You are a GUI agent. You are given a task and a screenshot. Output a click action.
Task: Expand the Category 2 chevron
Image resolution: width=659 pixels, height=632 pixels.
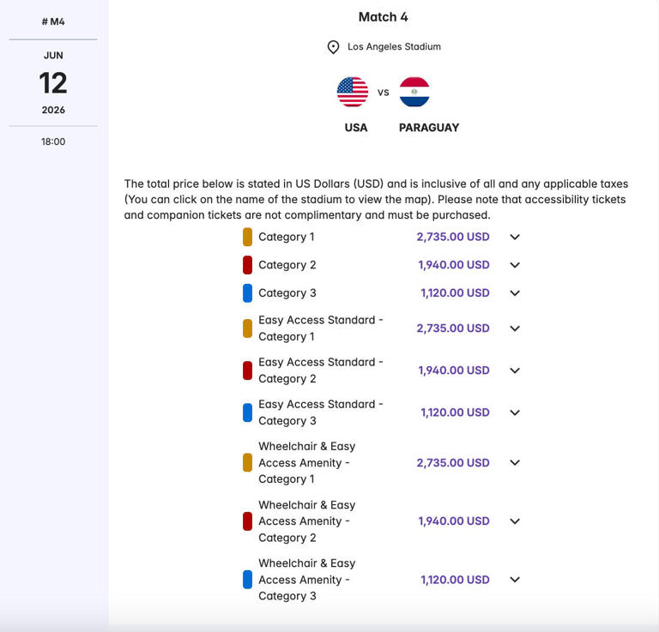(x=515, y=265)
